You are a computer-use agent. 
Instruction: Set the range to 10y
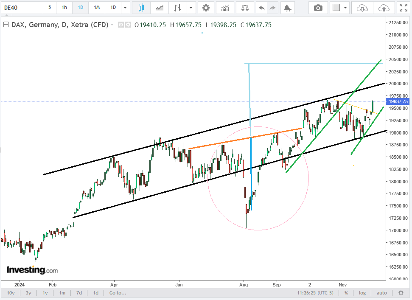(11, 293)
